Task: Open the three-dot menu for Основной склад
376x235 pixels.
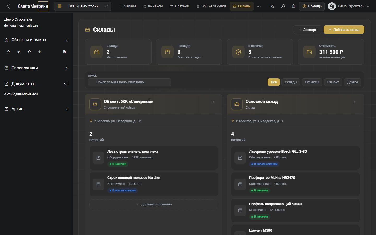Action: point(355,103)
